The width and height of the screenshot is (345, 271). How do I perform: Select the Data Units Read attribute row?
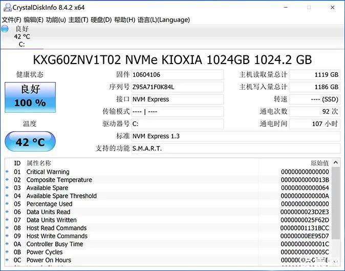(x=168, y=212)
